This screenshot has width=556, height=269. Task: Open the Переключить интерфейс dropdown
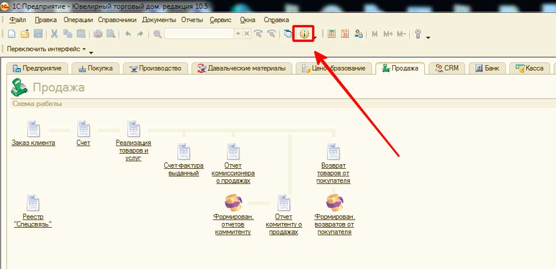coord(47,49)
